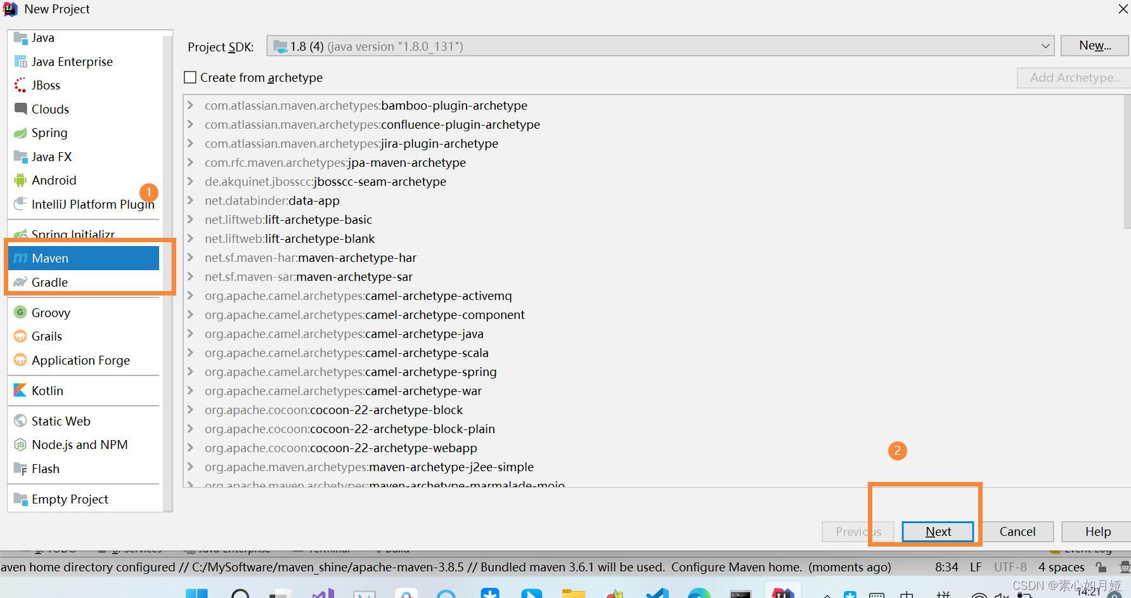Open File Explorer from taskbar
Image resolution: width=1131 pixels, height=598 pixels.
click(x=573, y=594)
